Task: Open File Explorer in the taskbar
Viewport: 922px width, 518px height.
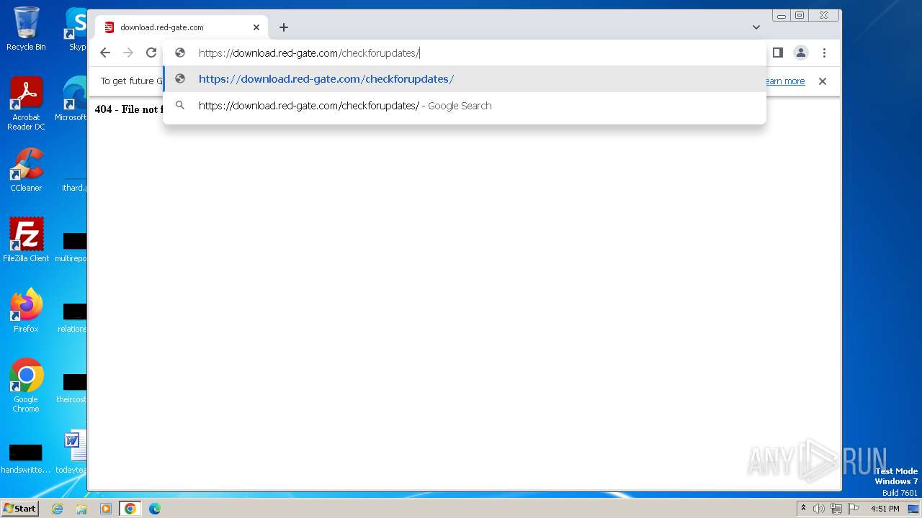Action: tap(81, 509)
